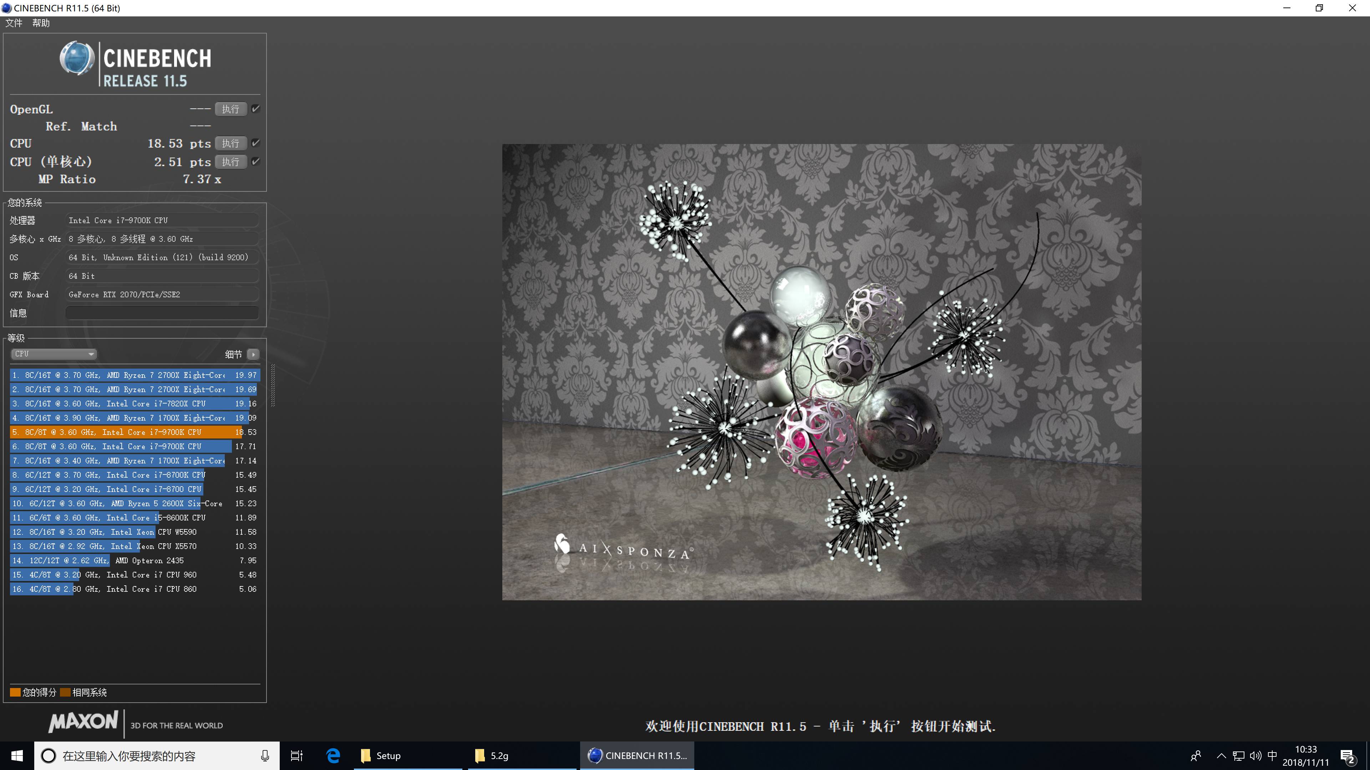Open the People icon in system tray
The height and width of the screenshot is (770, 1370).
pyautogui.click(x=1196, y=756)
